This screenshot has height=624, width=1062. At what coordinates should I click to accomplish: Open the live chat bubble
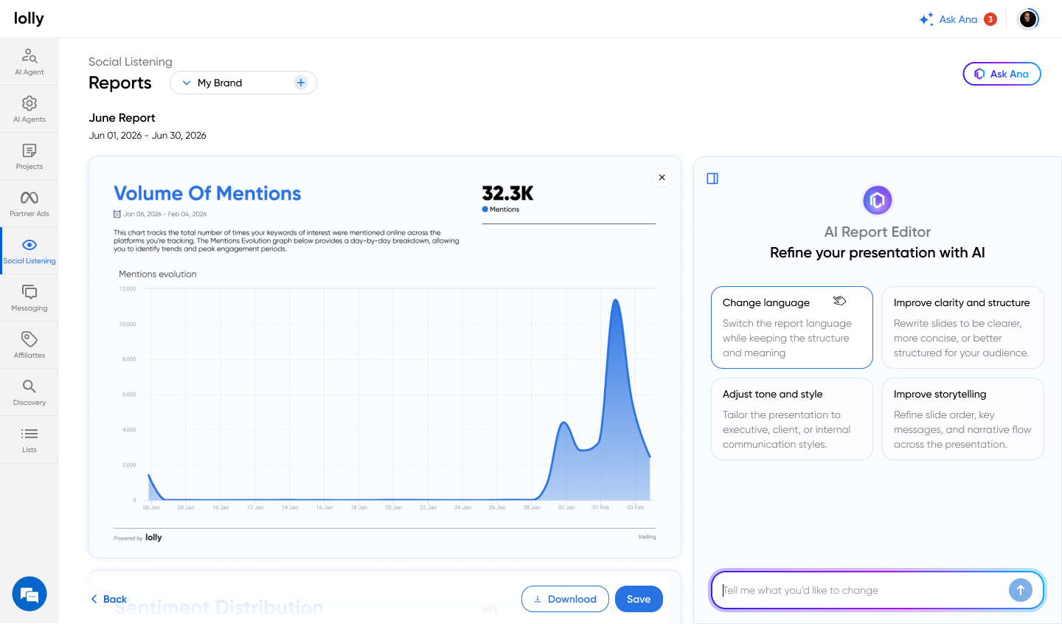tap(29, 594)
